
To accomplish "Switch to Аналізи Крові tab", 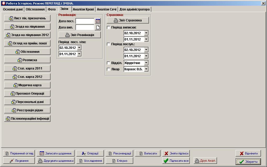I will tap(84, 9).
